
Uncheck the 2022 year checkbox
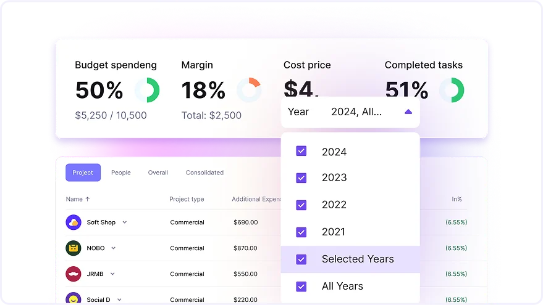301,205
